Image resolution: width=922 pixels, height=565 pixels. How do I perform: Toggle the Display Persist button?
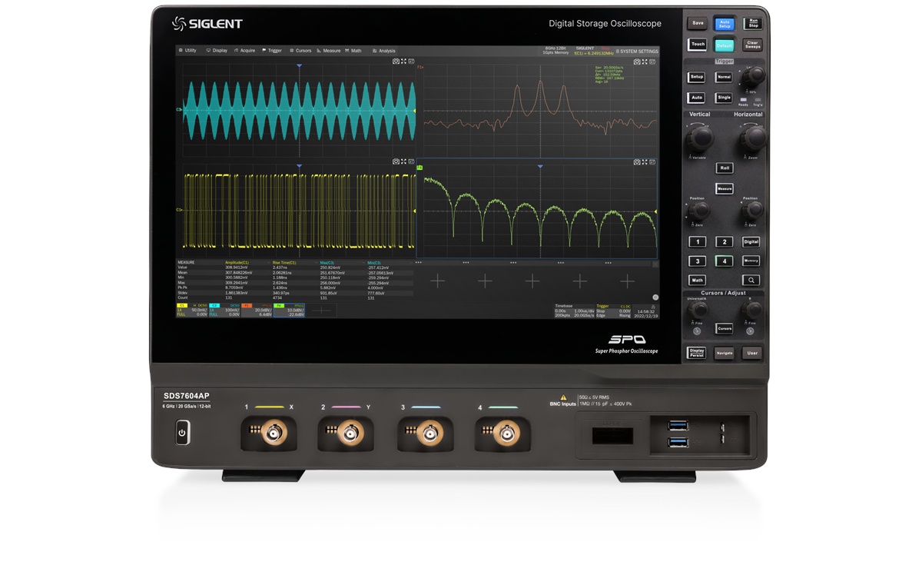click(x=697, y=353)
